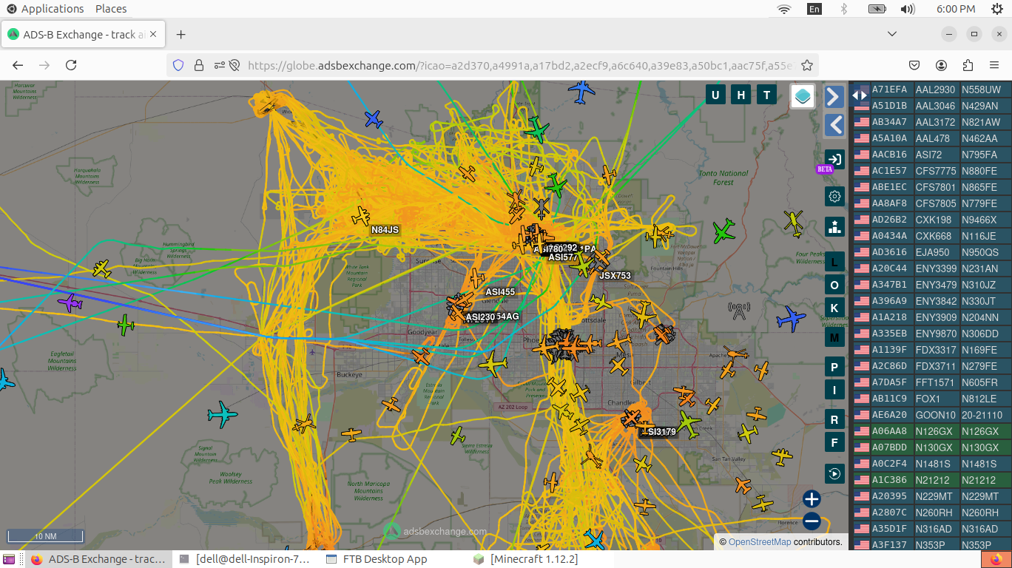Start the replay history icon
The image size is (1012, 568).
tap(835, 473)
